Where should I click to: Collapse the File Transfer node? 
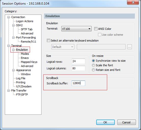(8, 90)
